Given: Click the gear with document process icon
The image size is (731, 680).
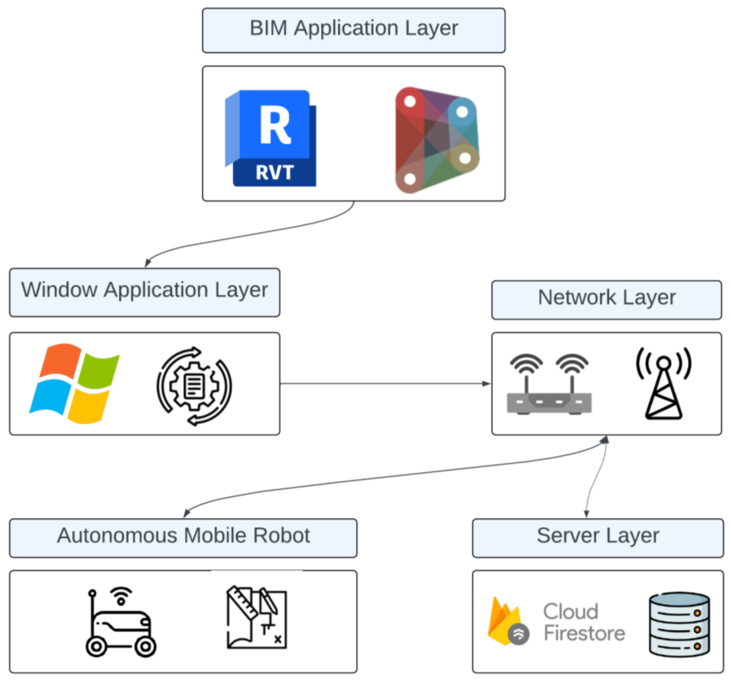Looking at the screenshot, I should pyautogui.click(x=194, y=386).
